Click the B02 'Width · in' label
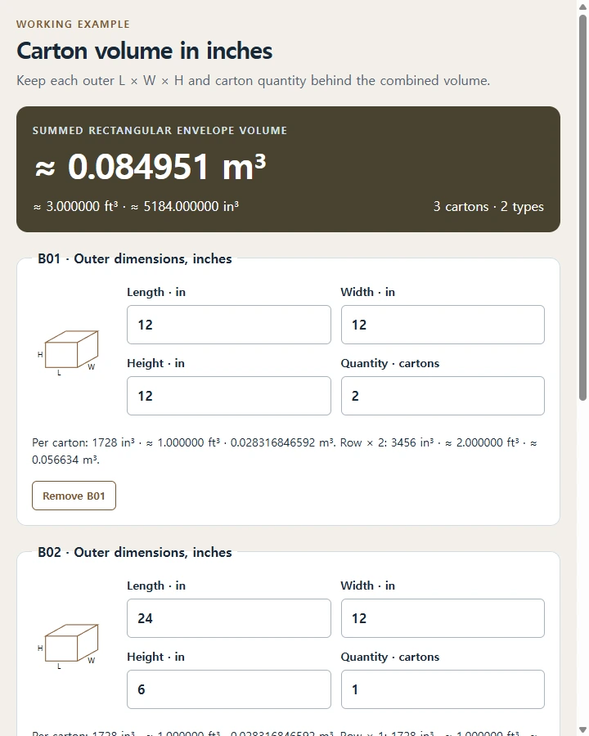 pyautogui.click(x=368, y=586)
